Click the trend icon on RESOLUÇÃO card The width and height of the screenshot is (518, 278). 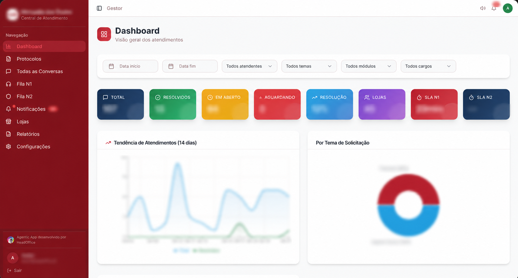tap(315, 97)
